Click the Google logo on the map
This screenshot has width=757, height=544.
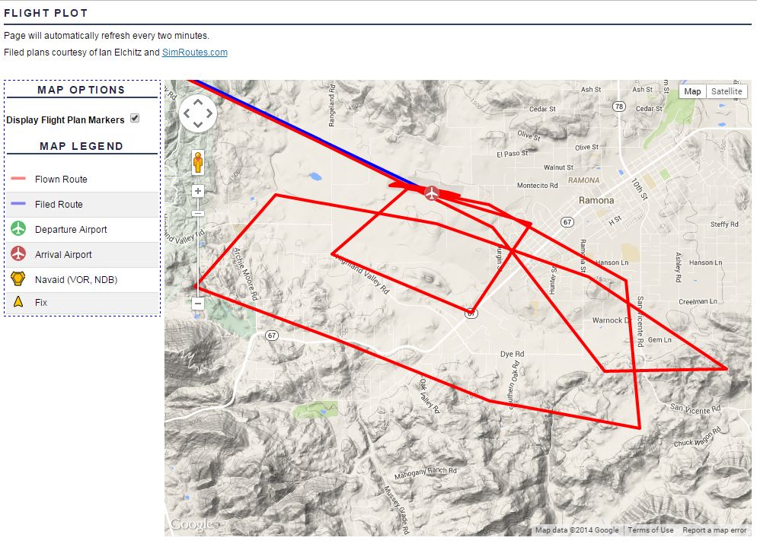click(x=190, y=525)
